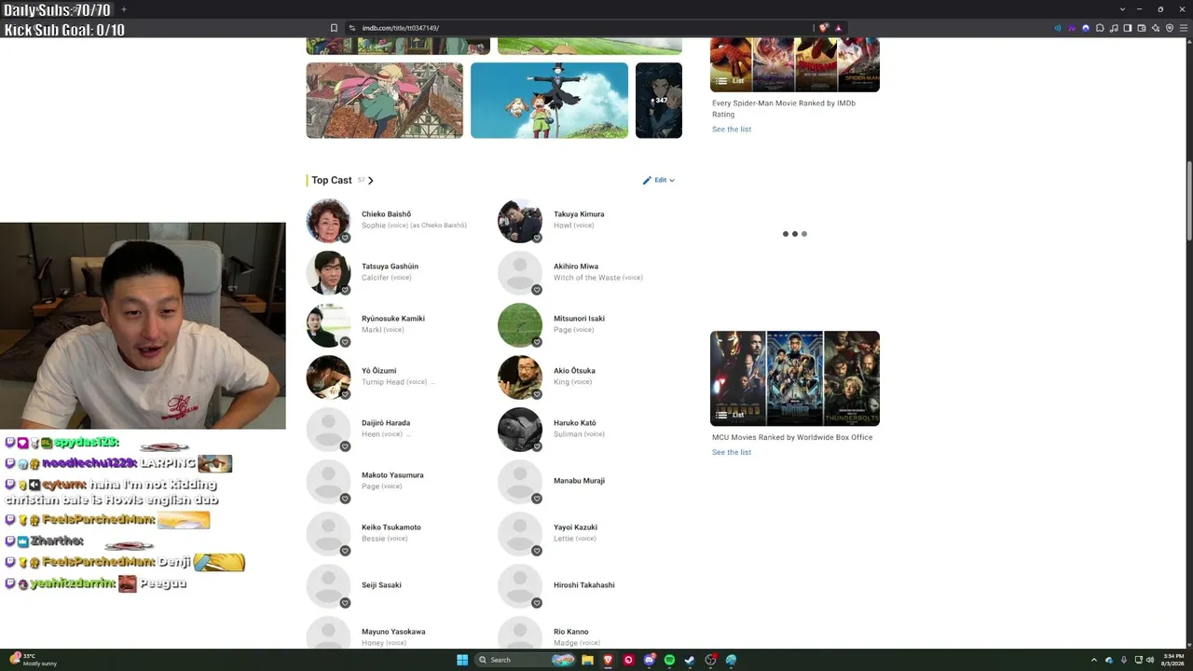Open Steam from the taskbar
The height and width of the screenshot is (671, 1193).
[690, 660]
